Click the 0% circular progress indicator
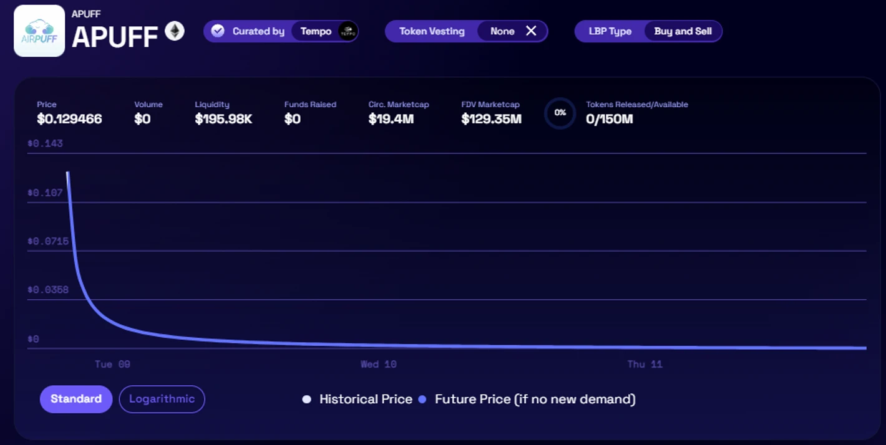 click(x=560, y=113)
